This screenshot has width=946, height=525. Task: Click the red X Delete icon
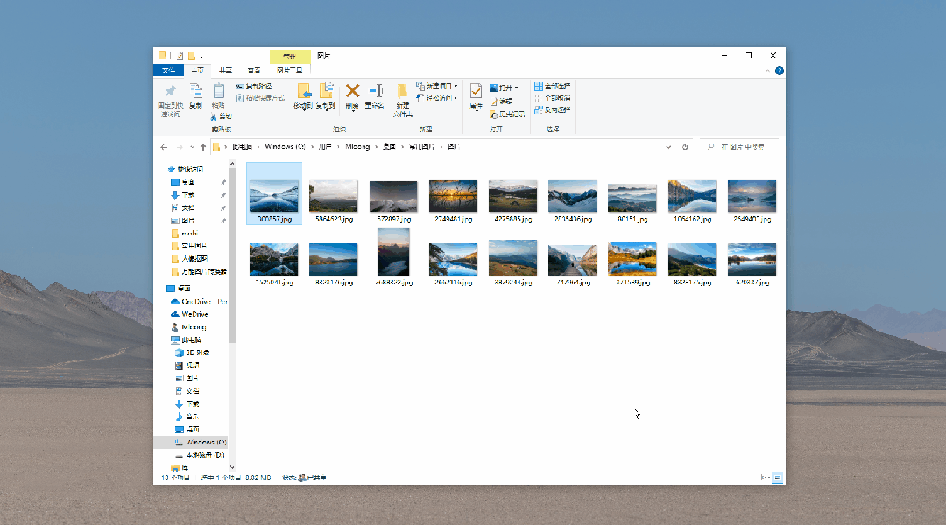(x=352, y=91)
